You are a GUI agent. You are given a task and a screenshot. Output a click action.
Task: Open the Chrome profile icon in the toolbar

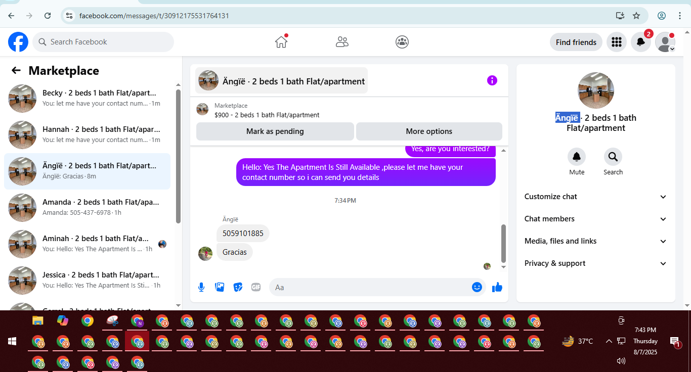[x=662, y=16]
